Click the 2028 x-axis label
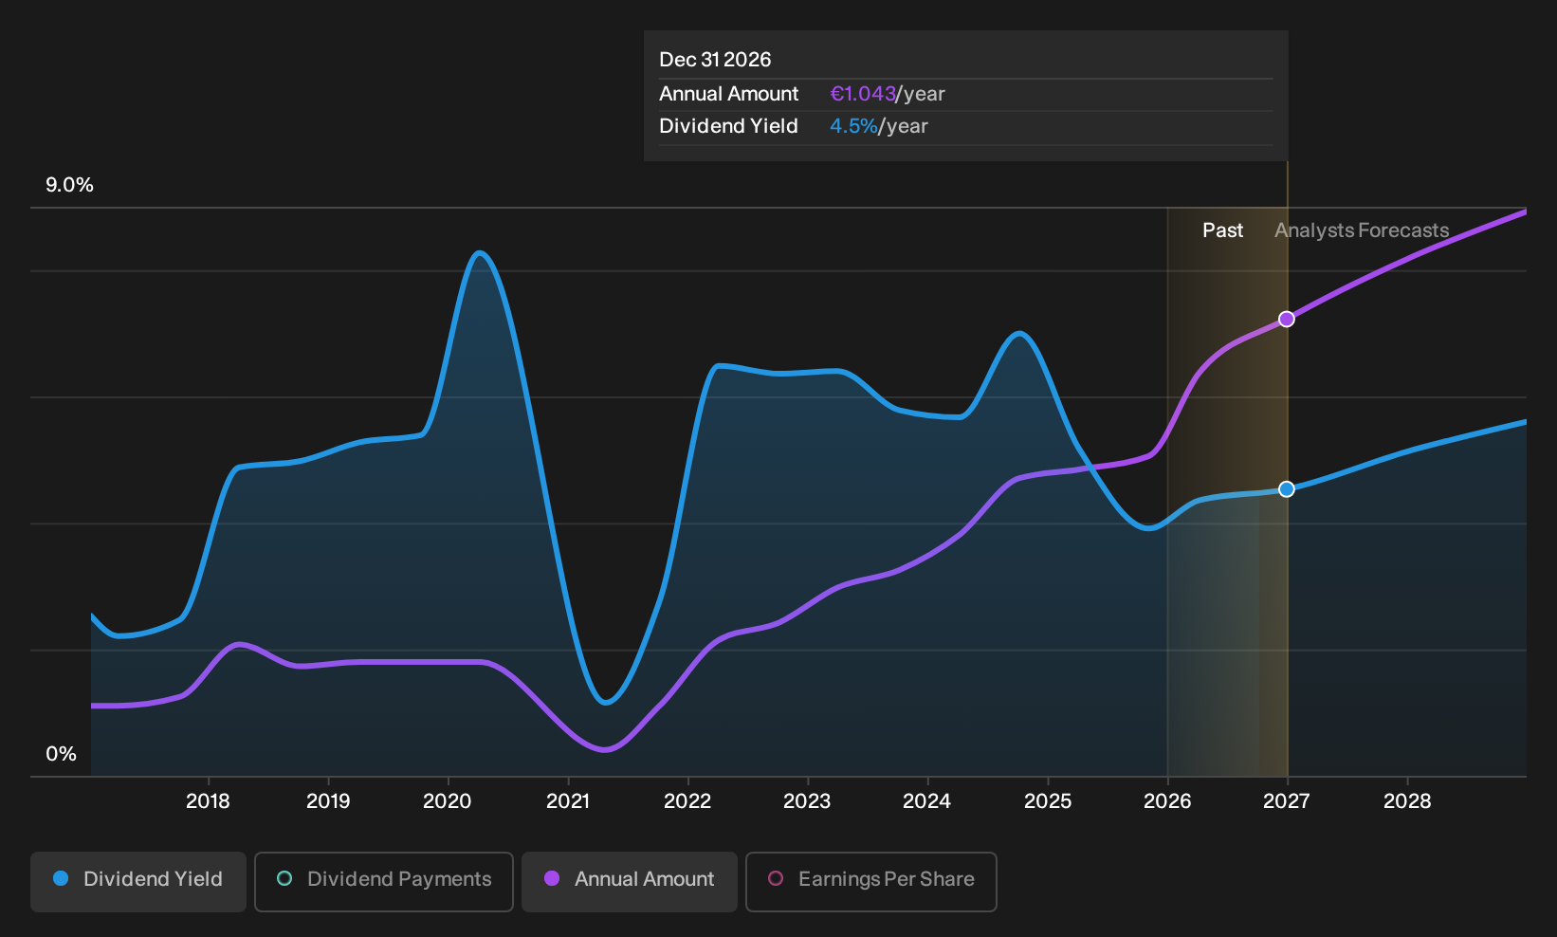 (1407, 801)
